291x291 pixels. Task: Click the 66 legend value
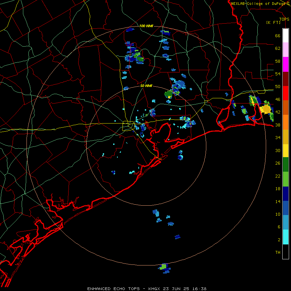click(278, 36)
